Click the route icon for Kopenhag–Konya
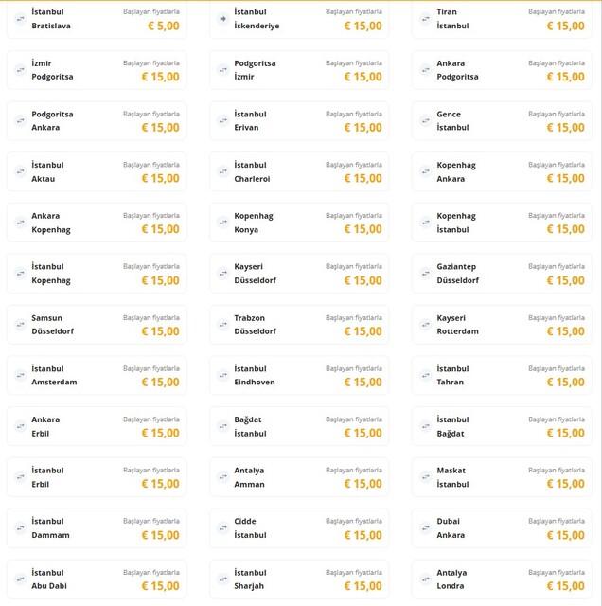The height and width of the screenshot is (606, 602). pos(223,223)
